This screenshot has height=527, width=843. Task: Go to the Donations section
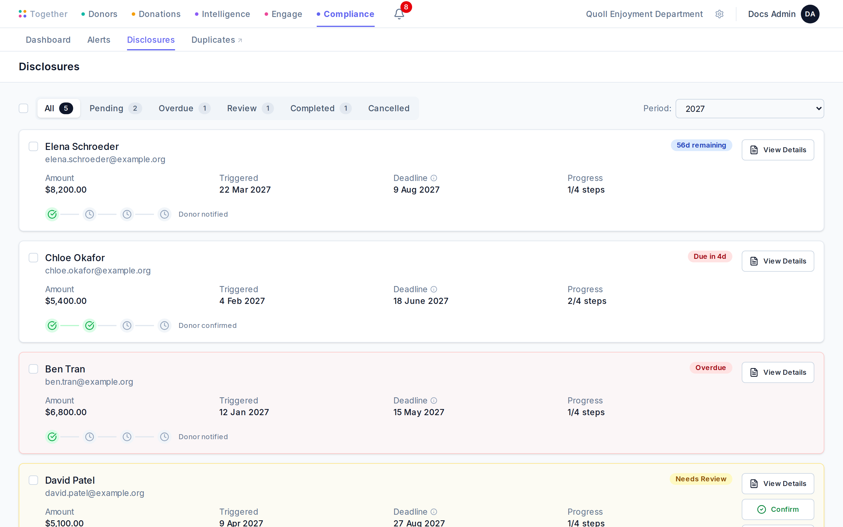[x=156, y=14]
